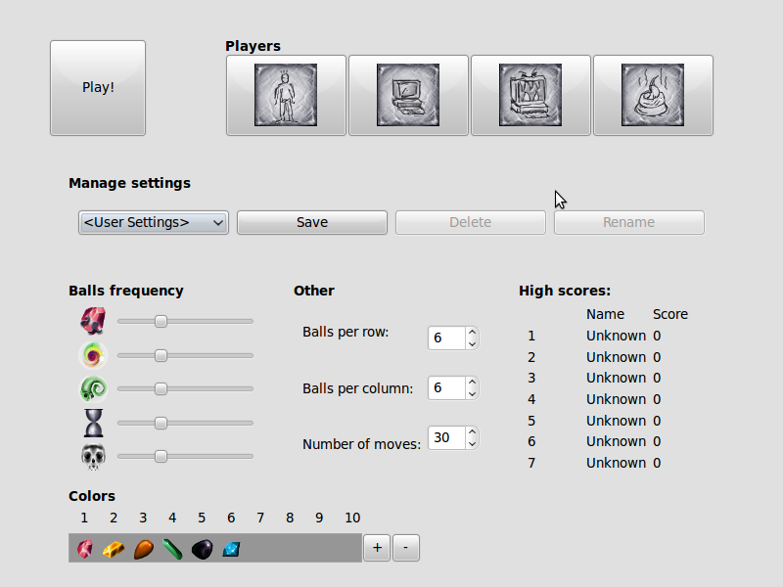
Task: Click the green crystal stick color
Action: pyautogui.click(x=172, y=549)
